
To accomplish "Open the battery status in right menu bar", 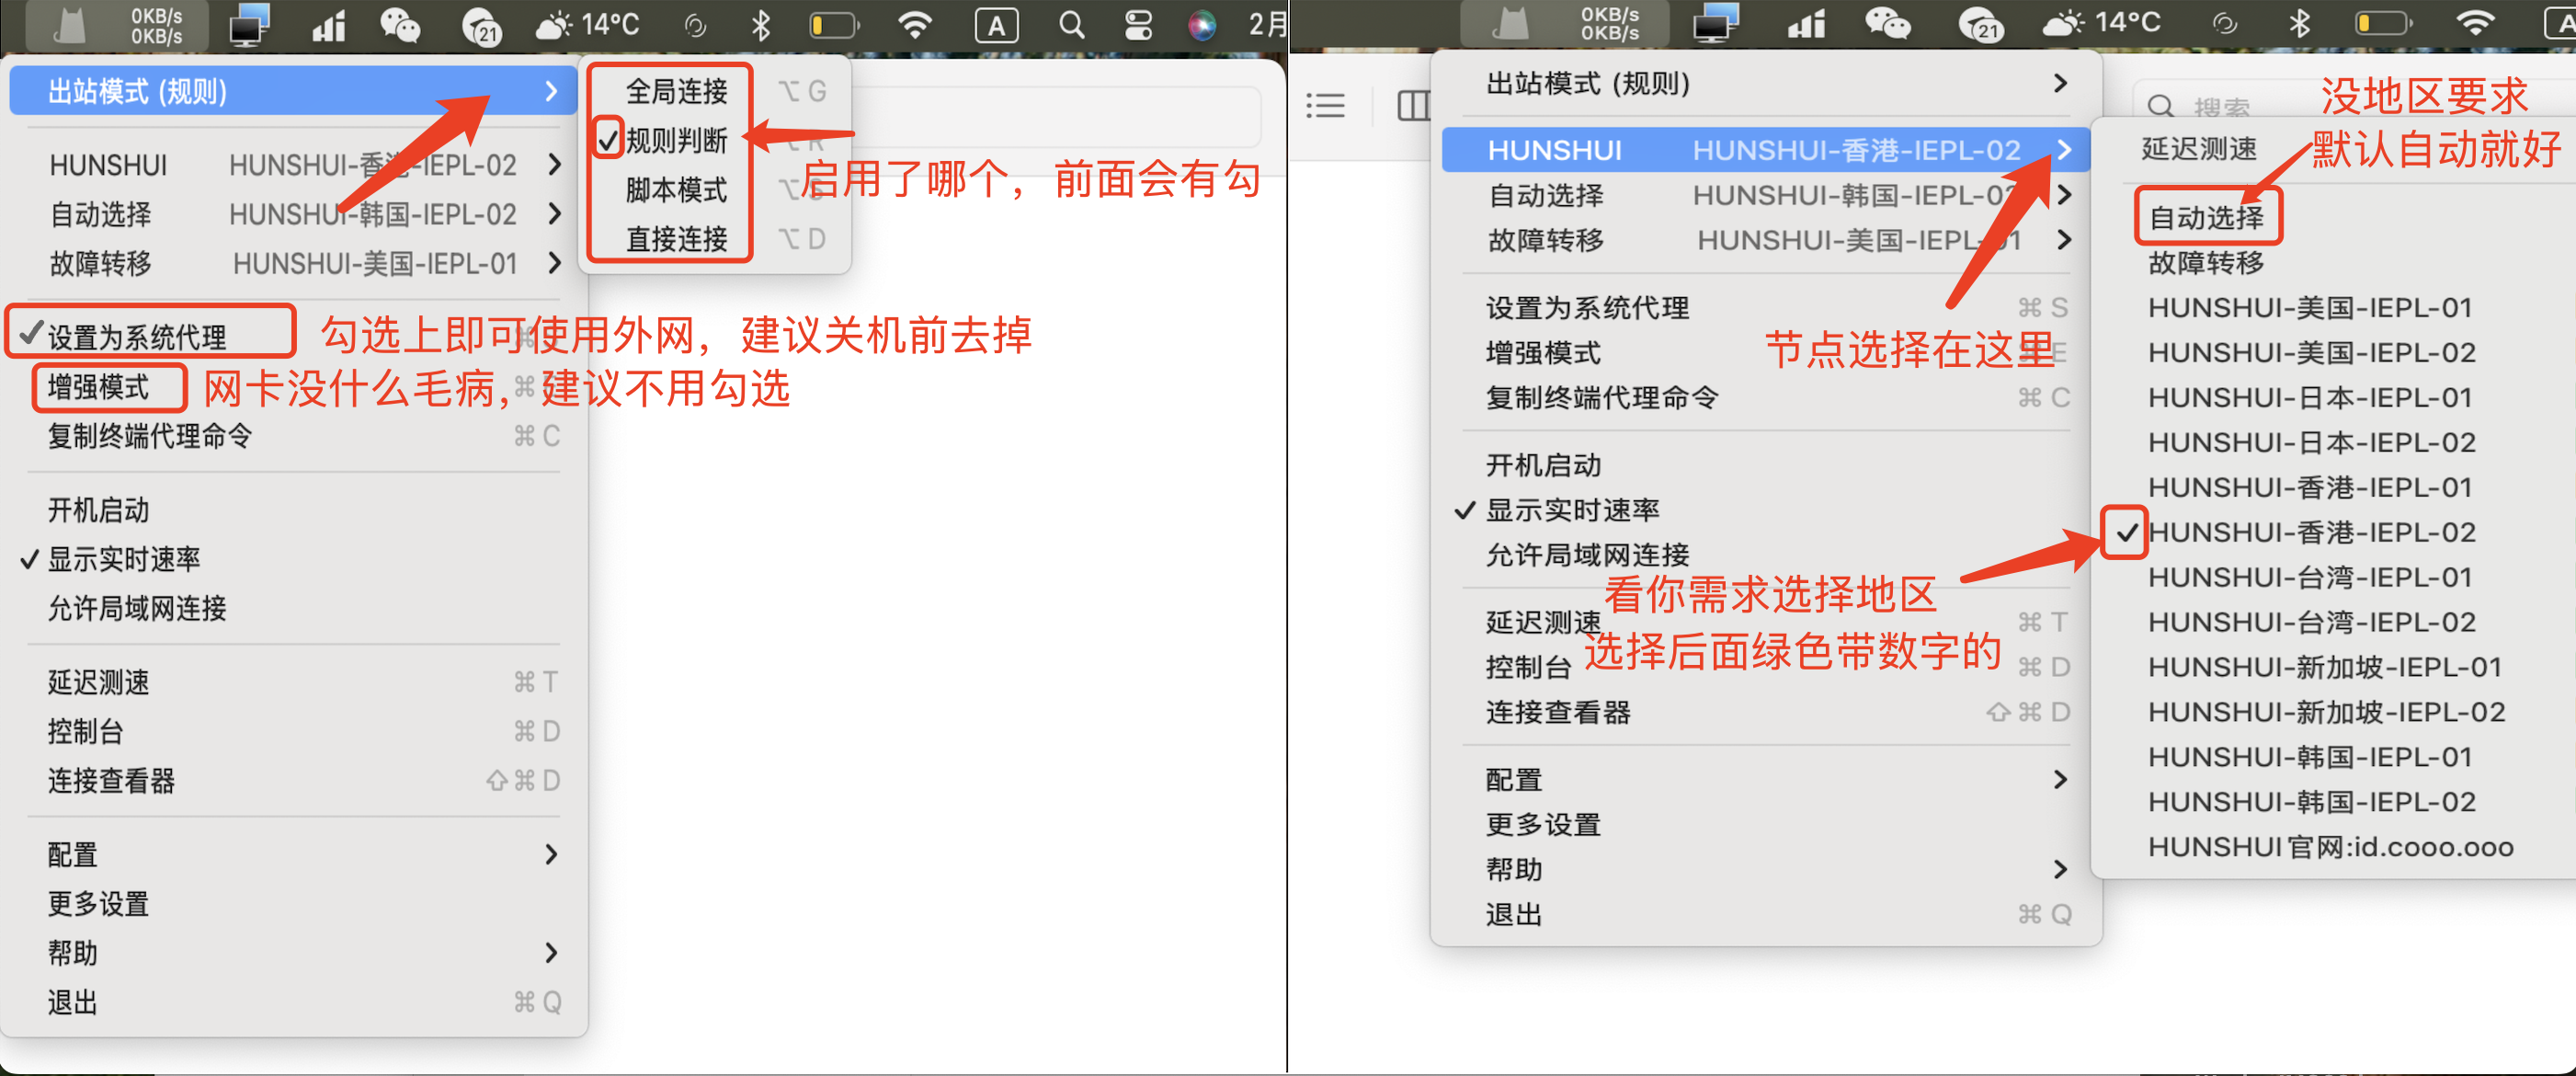I will pos(2382,23).
